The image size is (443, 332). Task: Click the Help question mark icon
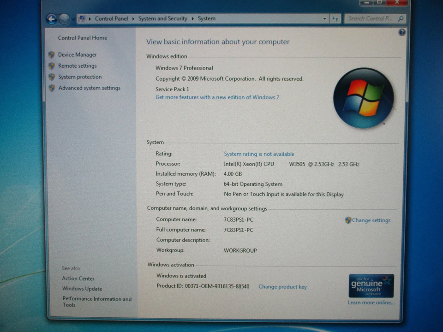pos(401,32)
